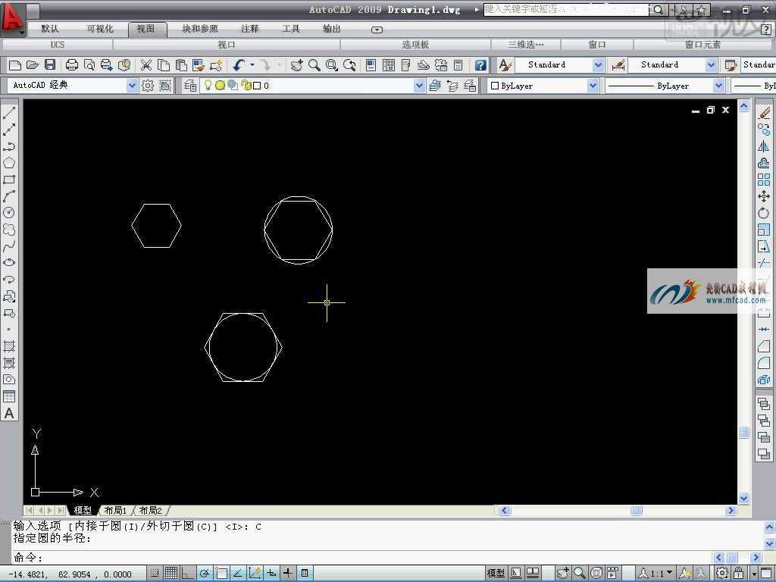Cut selection with the scissors icon
The width and height of the screenshot is (776, 582).
click(145, 65)
